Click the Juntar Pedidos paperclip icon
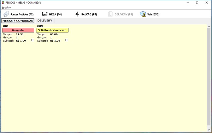This screenshot has height=133, width=212. tap(6, 14)
